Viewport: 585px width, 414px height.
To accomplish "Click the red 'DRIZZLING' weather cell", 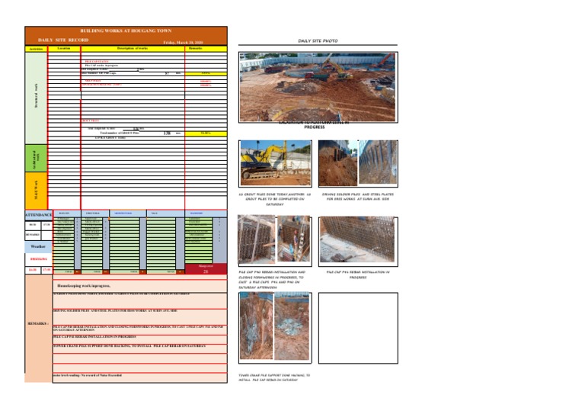I will click(x=38, y=258).
